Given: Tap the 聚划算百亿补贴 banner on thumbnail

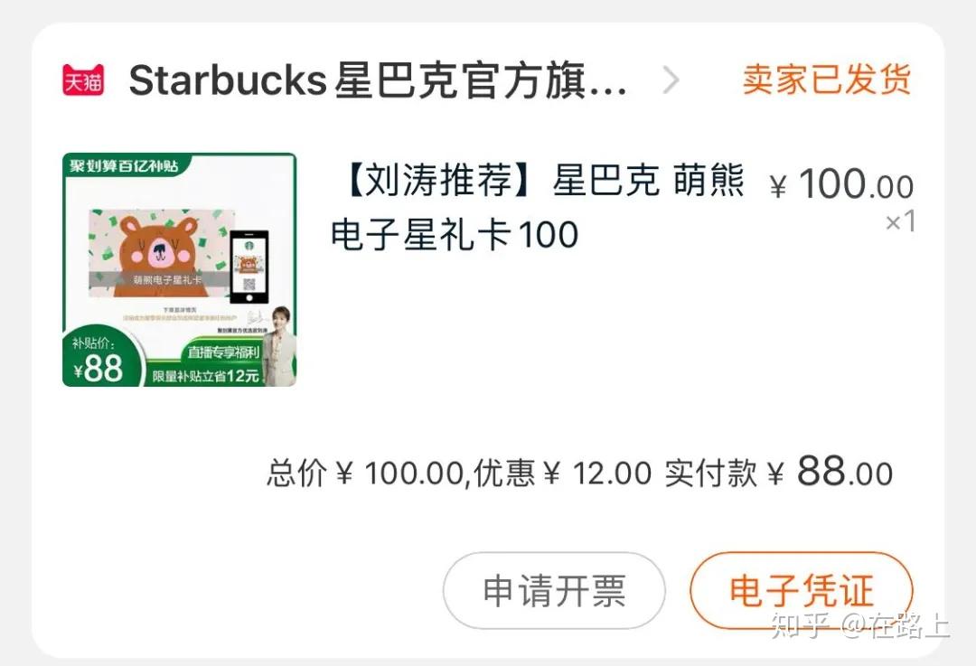Looking at the screenshot, I should click(x=124, y=165).
